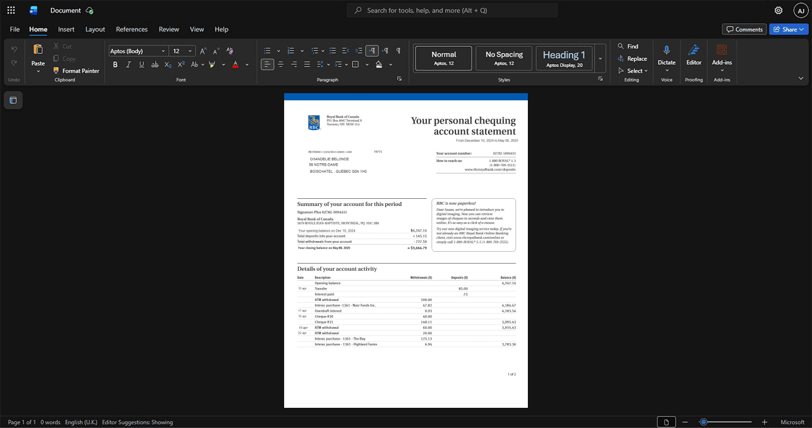Switch to the View tab
Screen dimensions: 812x428
197,29
